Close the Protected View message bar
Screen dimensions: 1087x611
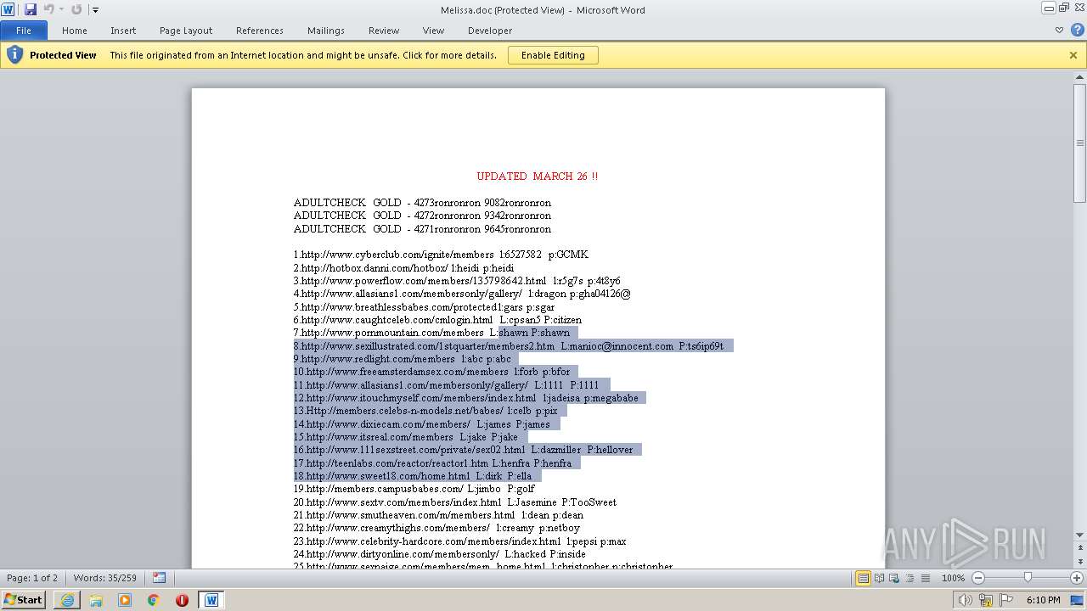click(1073, 55)
